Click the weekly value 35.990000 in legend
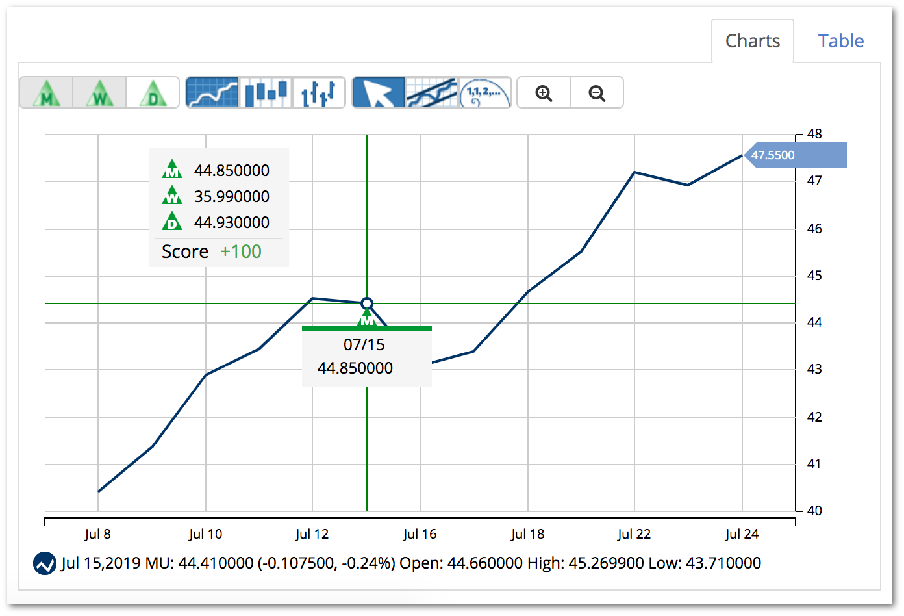The height and width of the screenshot is (616, 904). (232, 196)
